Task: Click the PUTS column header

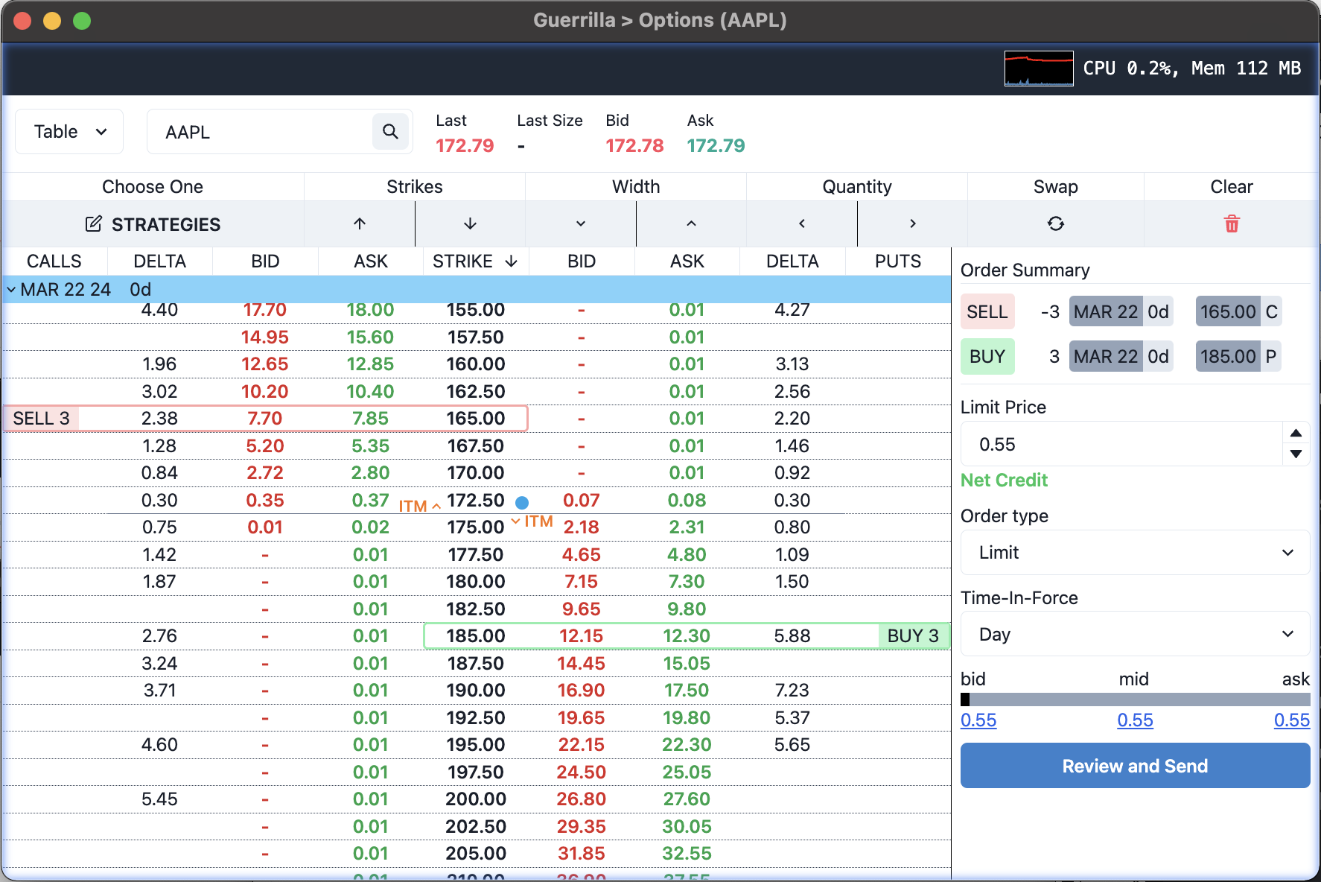Action: coord(898,261)
